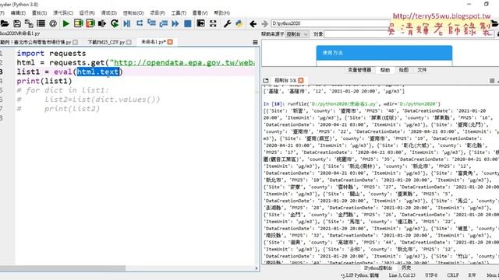The image size is (499, 280).
Task: Click the LSP Python status entry
Action: (359, 275)
